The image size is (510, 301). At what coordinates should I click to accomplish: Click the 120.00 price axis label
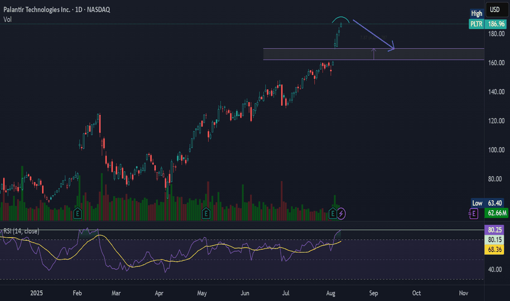point(496,121)
